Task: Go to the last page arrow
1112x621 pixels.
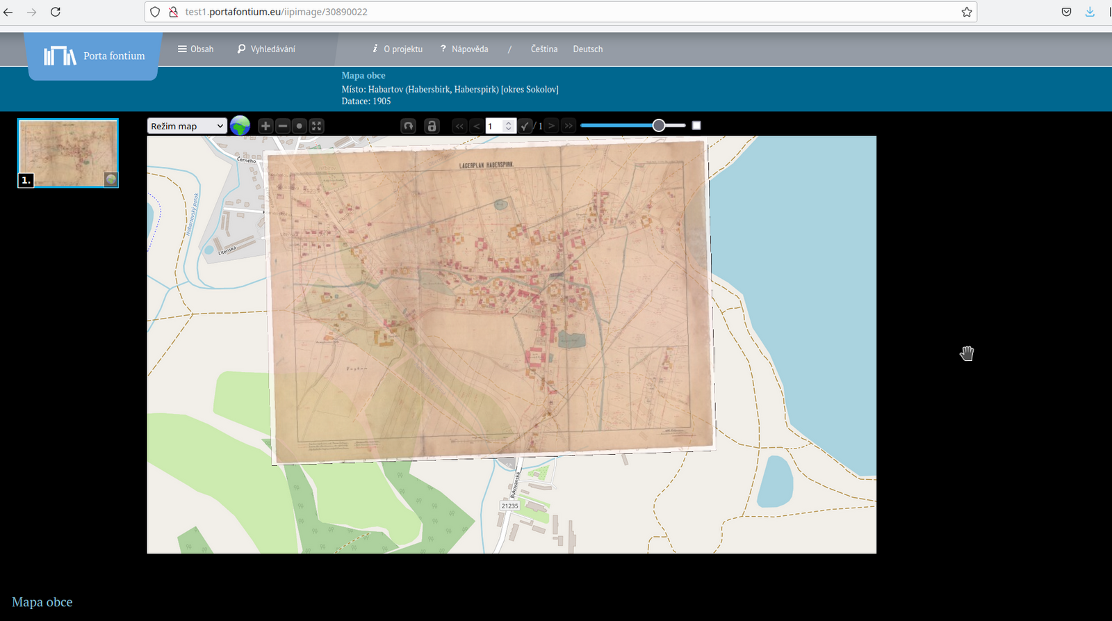Action: coord(569,126)
